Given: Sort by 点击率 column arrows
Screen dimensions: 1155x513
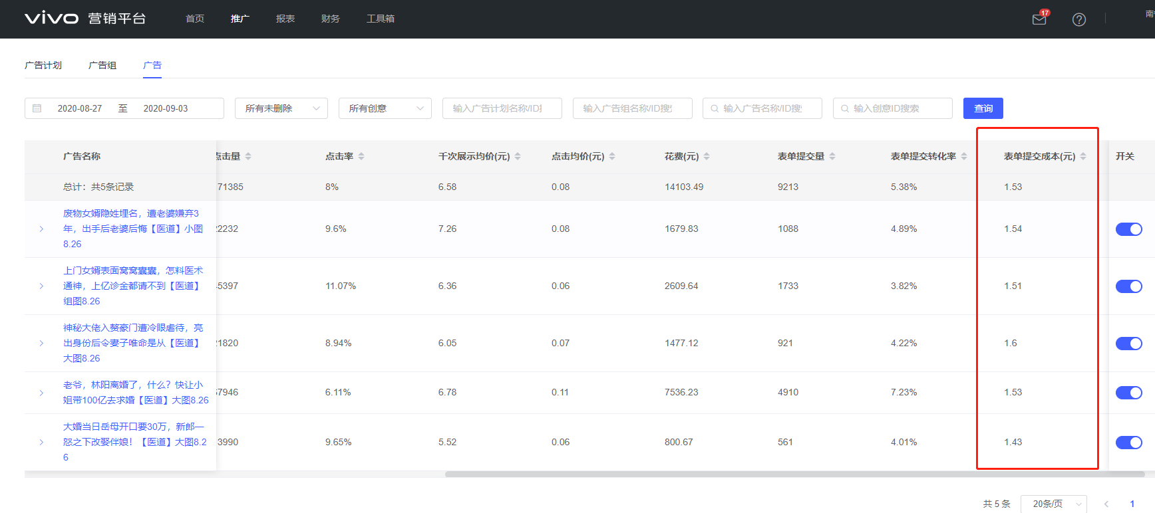Looking at the screenshot, I should 361,156.
